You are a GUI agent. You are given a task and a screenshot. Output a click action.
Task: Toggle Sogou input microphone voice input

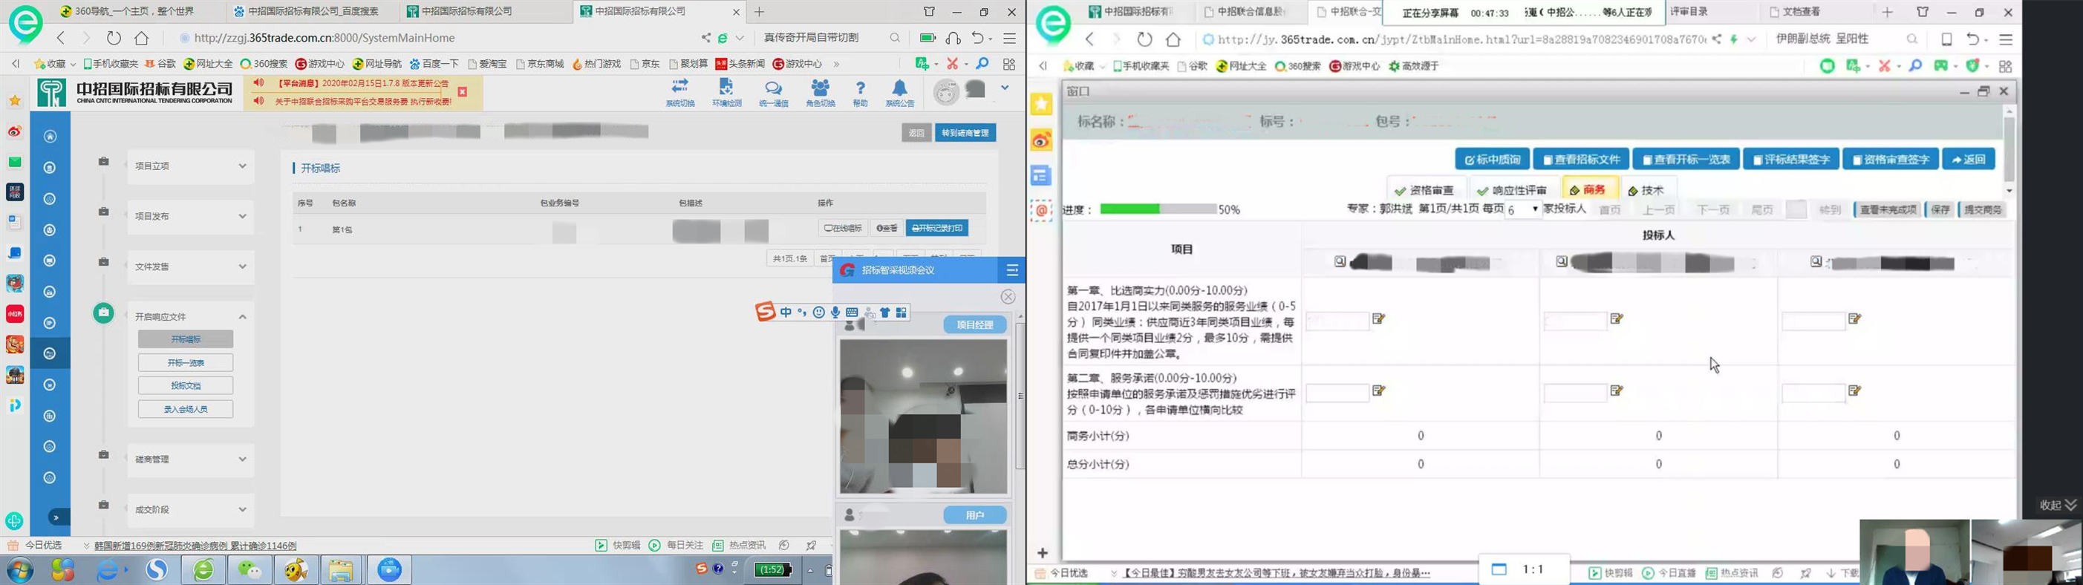pyautogui.click(x=835, y=313)
